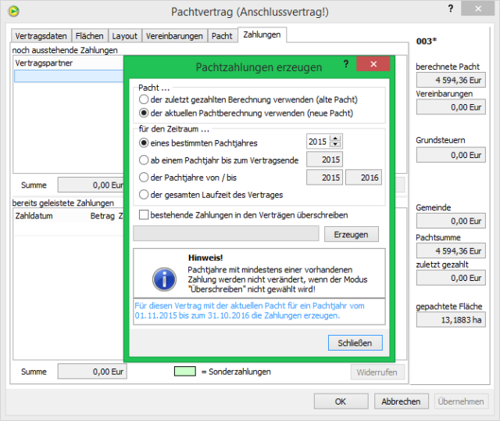
Task: Increase Pachtjahr with spinner up arrow
Action: click(336, 139)
